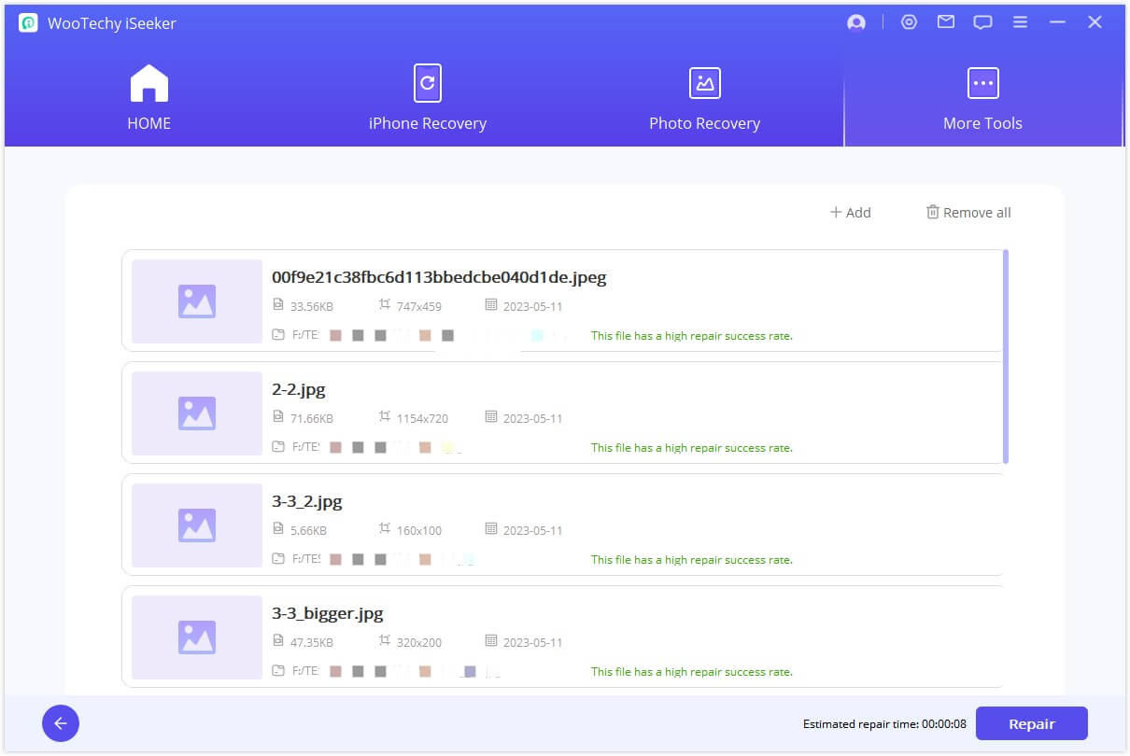Screen dimensions: 1130x756
Task: Select the 2-2.jpg thumbnail placeholder
Action: pos(197,413)
